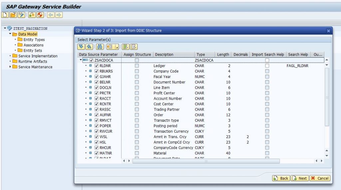The image size is (341, 190).
Task: Click the Data Model folder icon
Action: pyautogui.click(x=15, y=34)
